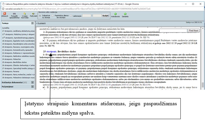
Task: Select Dabartinė su istorija radio option
Action: (40, 16)
